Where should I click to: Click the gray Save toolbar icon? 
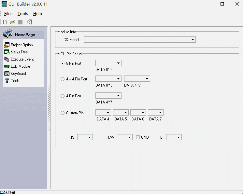pos(20,22)
